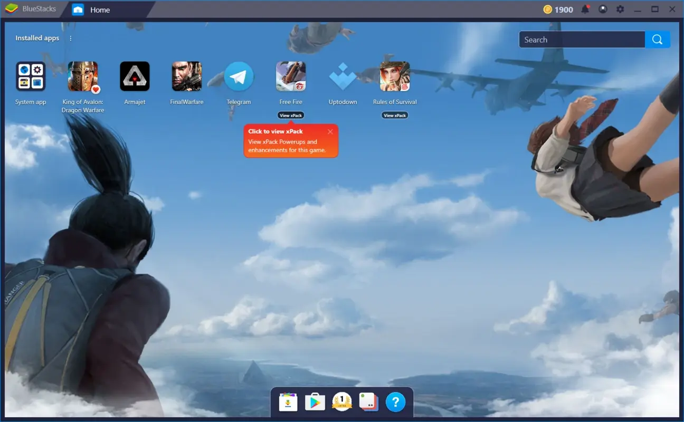Open the APK installer in the dock
684x422 pixels.
pos(288,401)
